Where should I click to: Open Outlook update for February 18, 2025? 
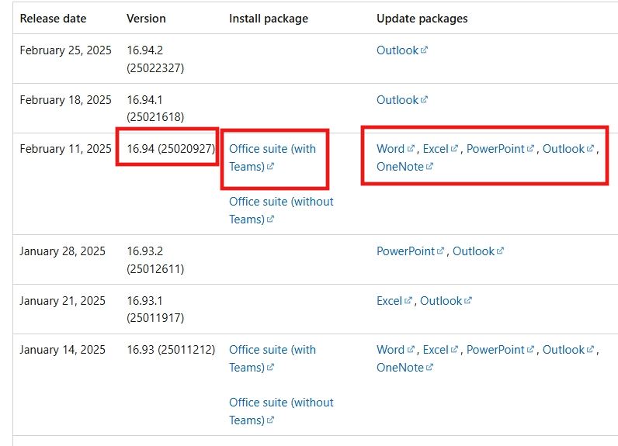(x=402, y=100)
